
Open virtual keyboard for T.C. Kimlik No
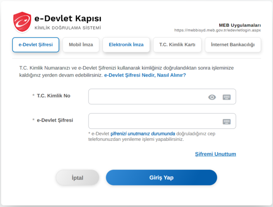(x=226, y=97)
